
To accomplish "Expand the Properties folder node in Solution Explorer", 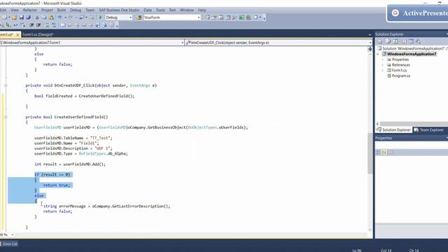I will pos(383,59).
